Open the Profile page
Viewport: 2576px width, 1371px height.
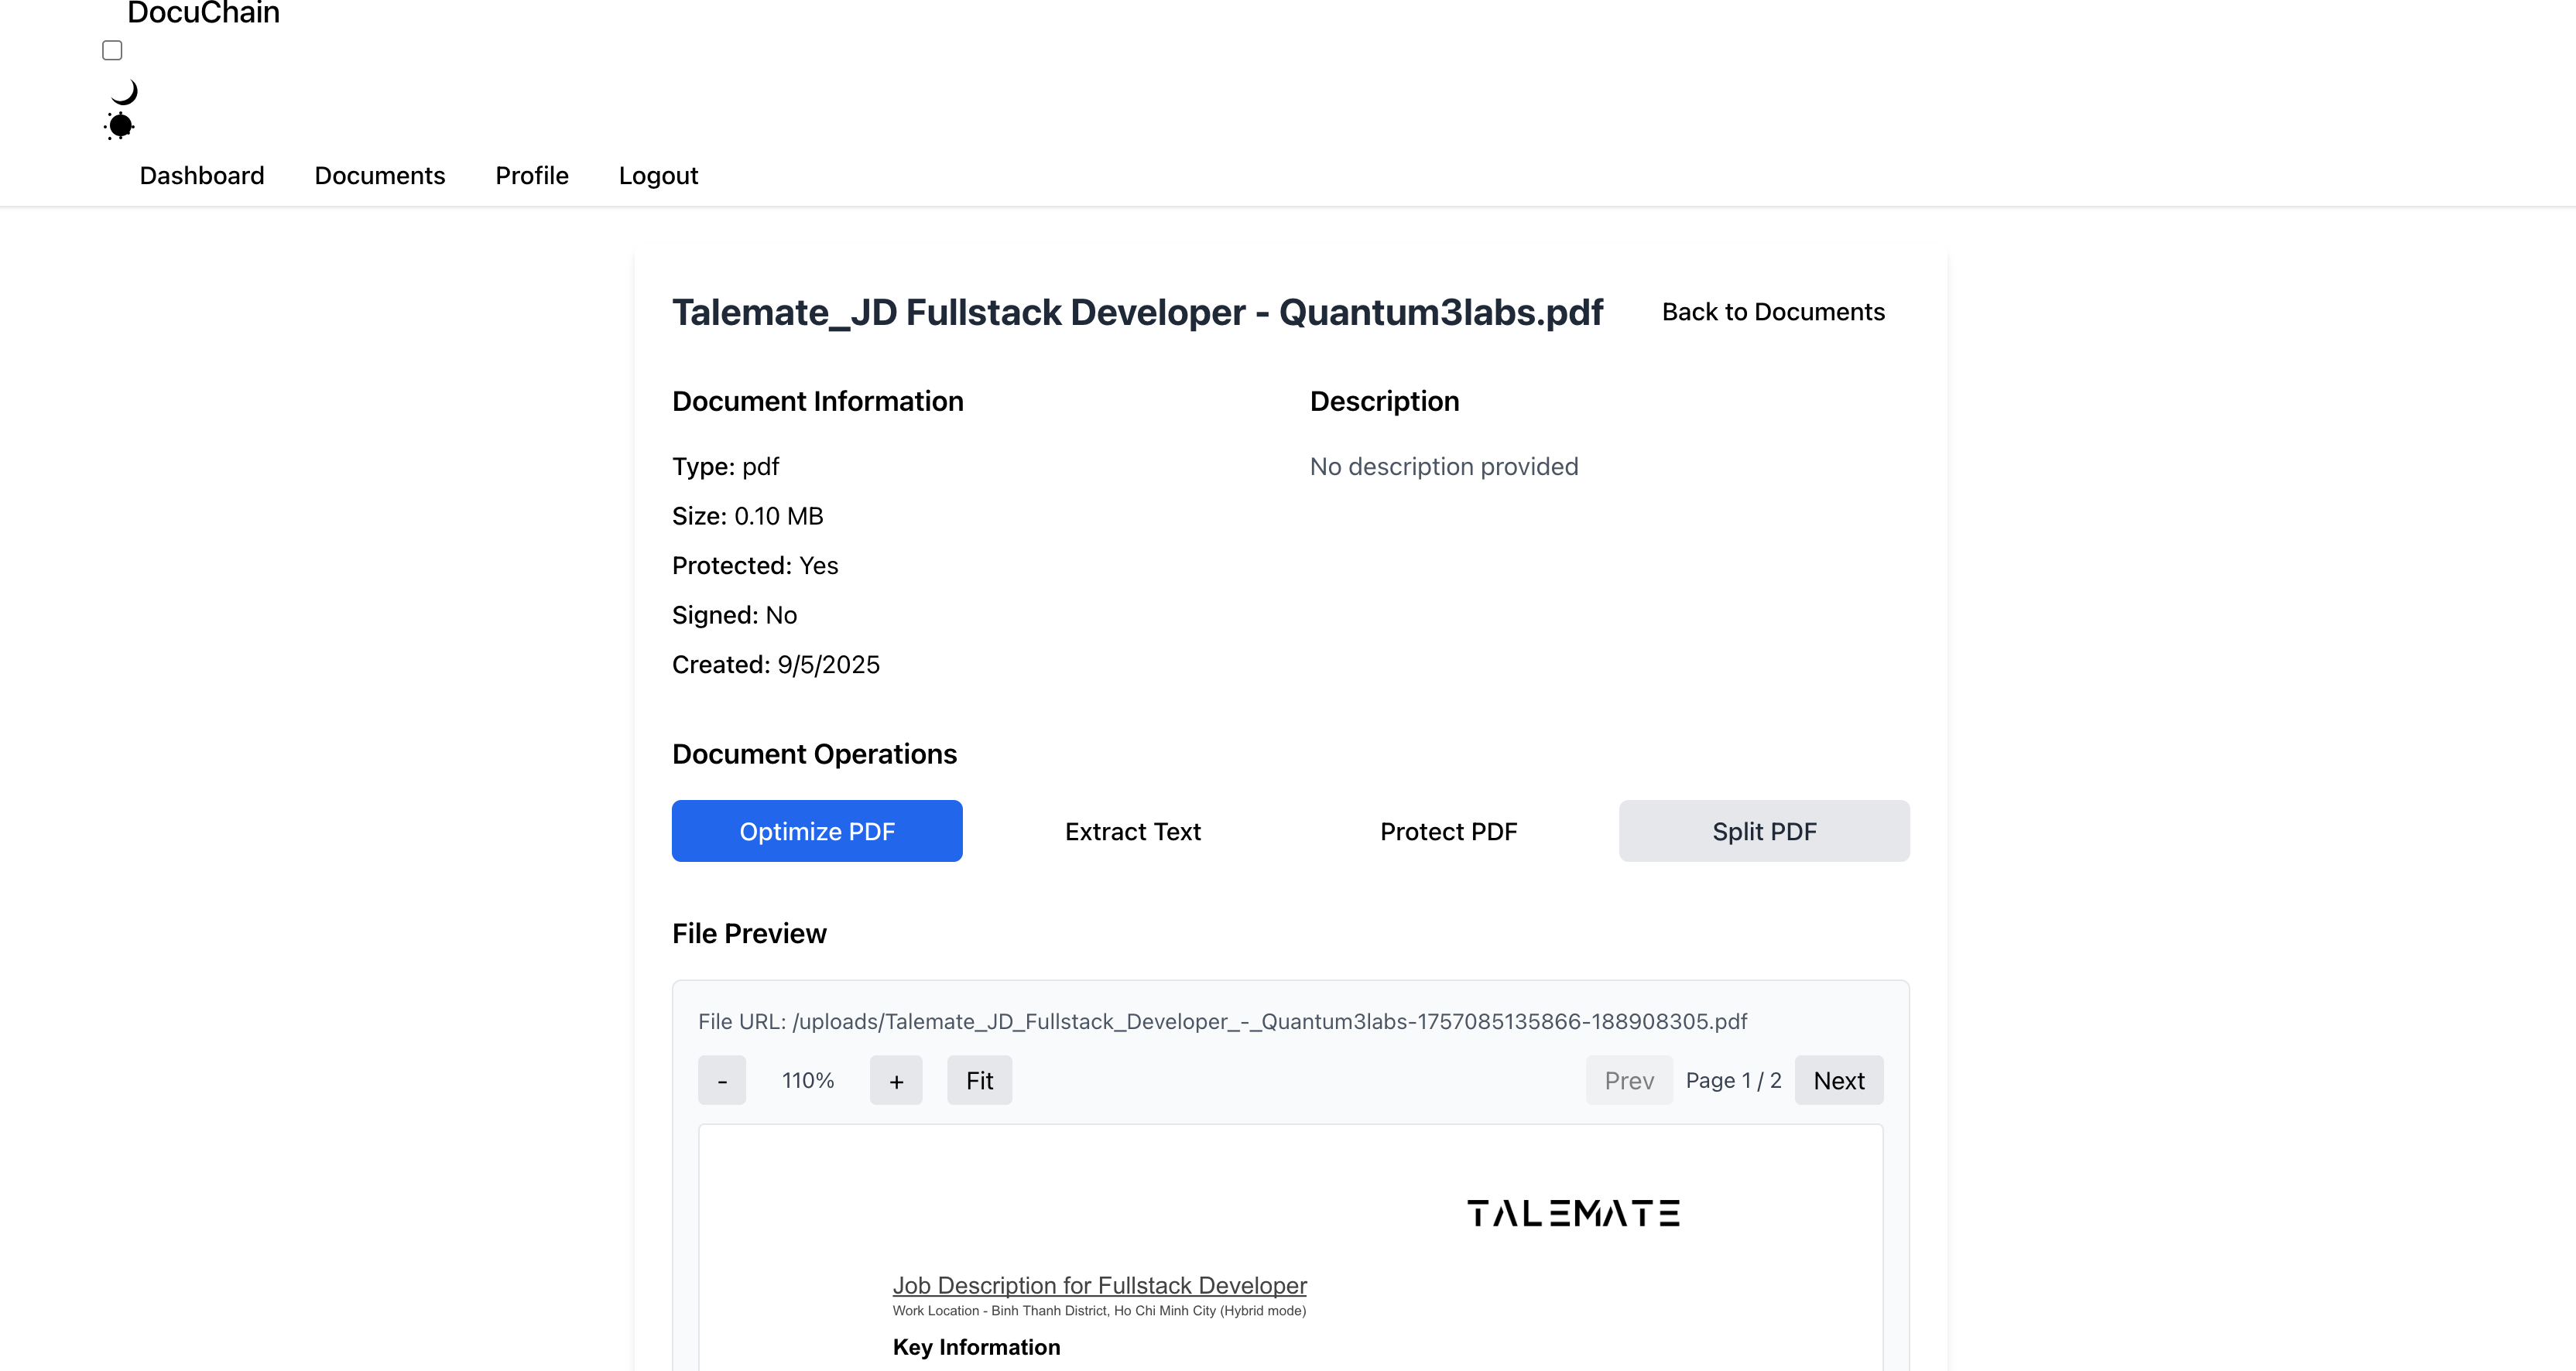click(531, 176)
